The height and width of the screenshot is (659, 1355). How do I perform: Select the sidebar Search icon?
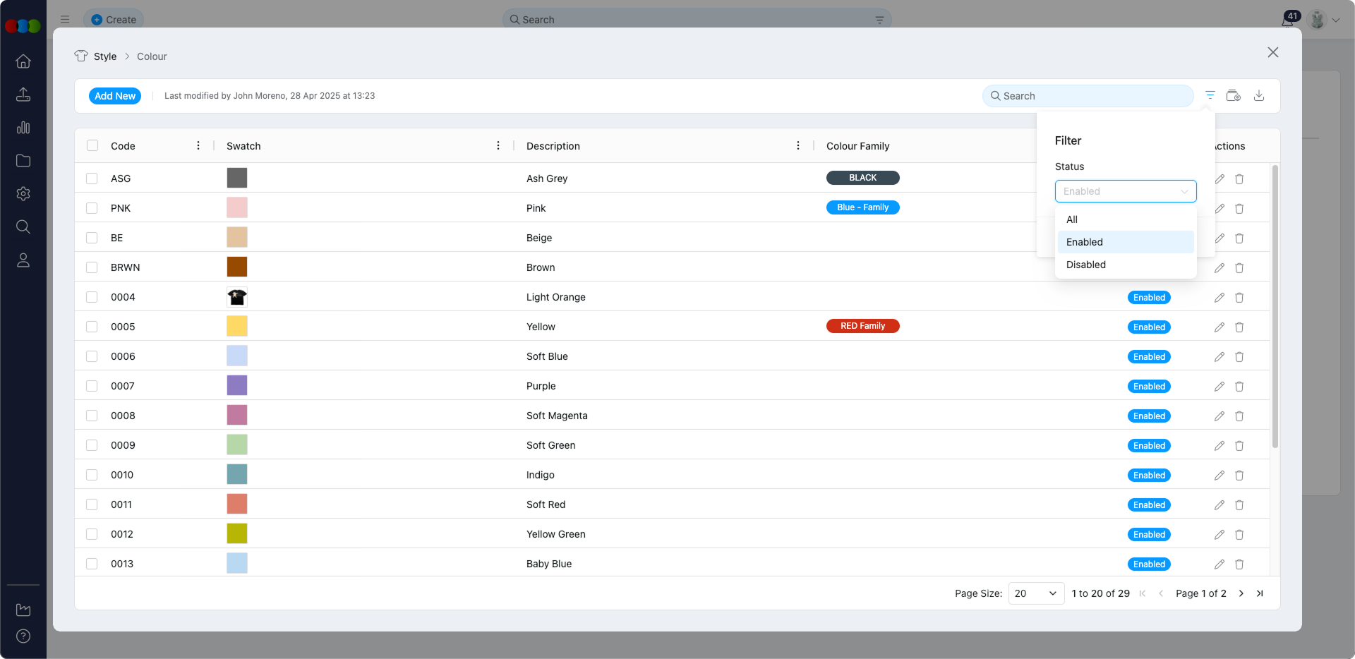[23, 226]
